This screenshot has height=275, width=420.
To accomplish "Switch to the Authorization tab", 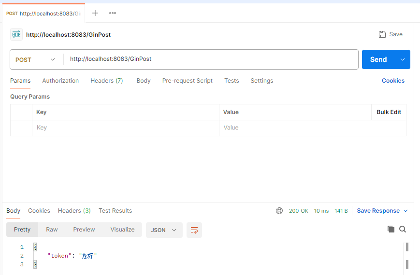I will pos(60,81).
